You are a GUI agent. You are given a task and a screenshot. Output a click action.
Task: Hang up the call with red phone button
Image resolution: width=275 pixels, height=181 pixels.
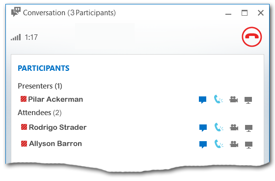251,37
